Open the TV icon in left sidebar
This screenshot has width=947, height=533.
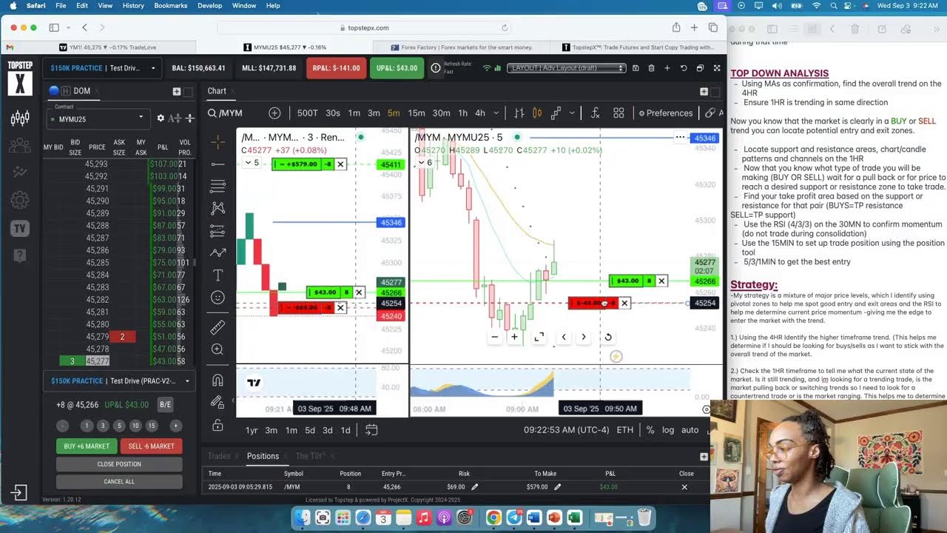pyautogui.click(x=20, y=229)
